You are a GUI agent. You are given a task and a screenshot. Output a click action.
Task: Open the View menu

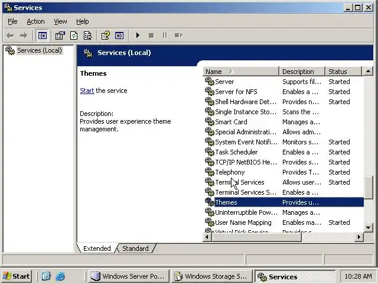(60, 21)
